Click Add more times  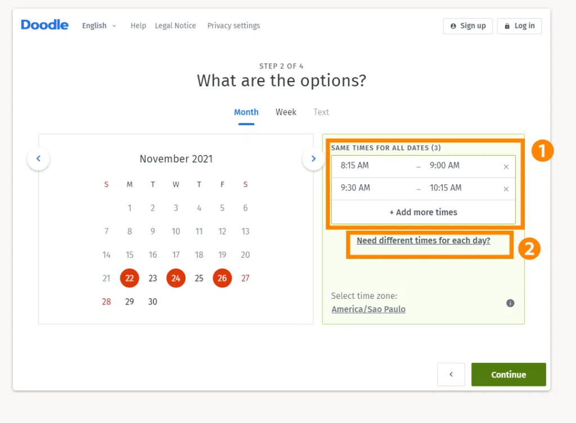(424, 212)
